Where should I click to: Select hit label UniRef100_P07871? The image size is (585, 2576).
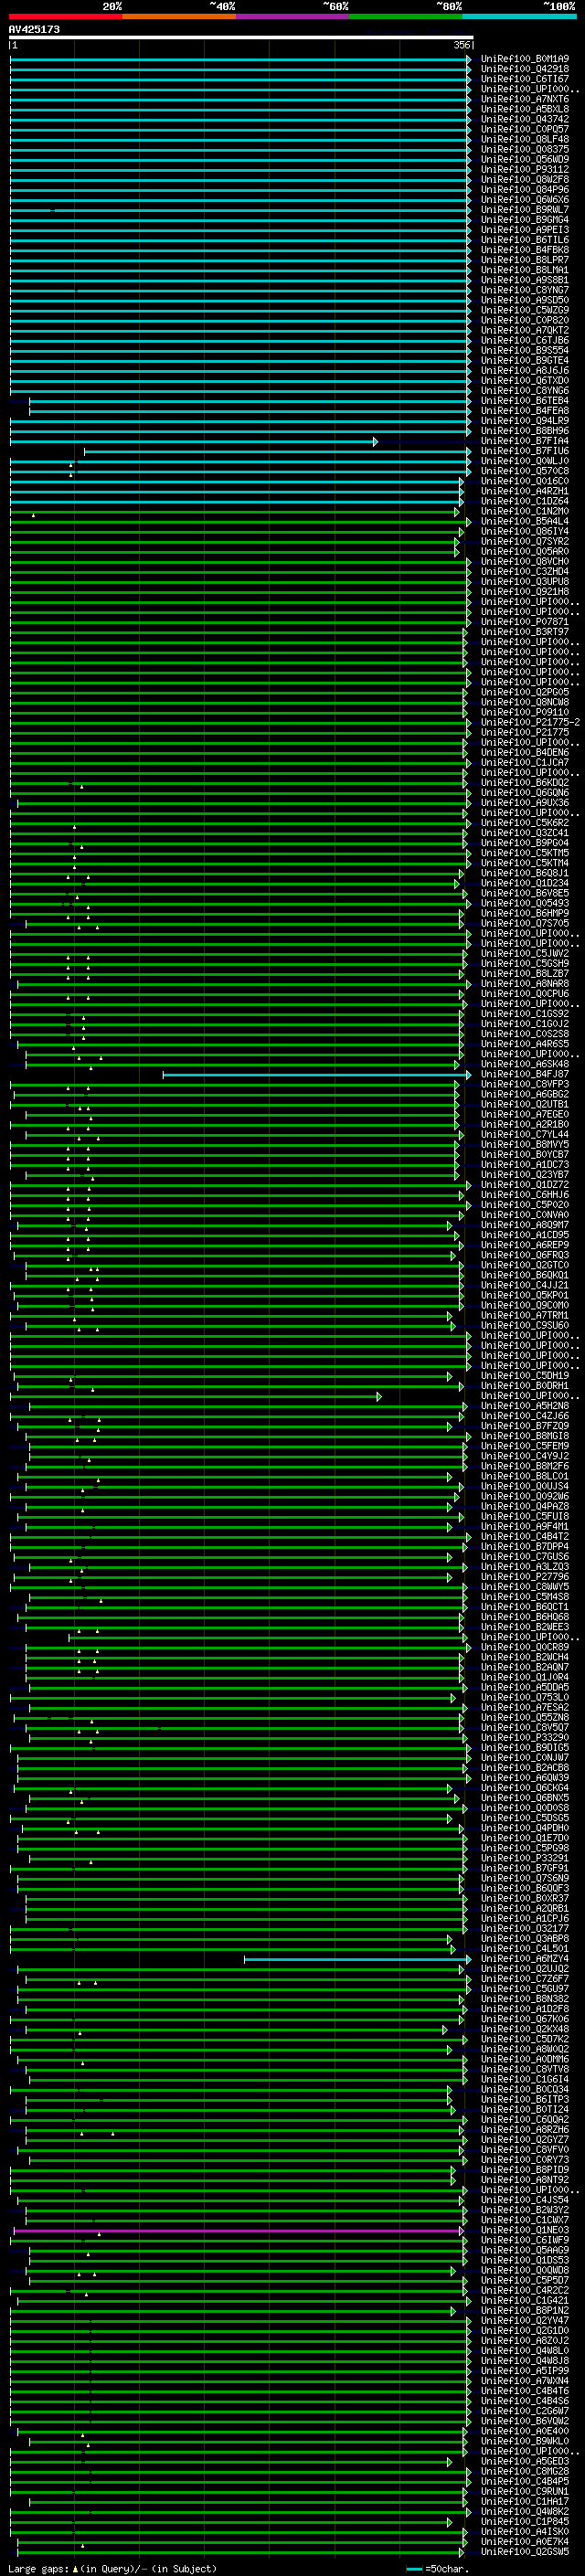coord(525,622)
